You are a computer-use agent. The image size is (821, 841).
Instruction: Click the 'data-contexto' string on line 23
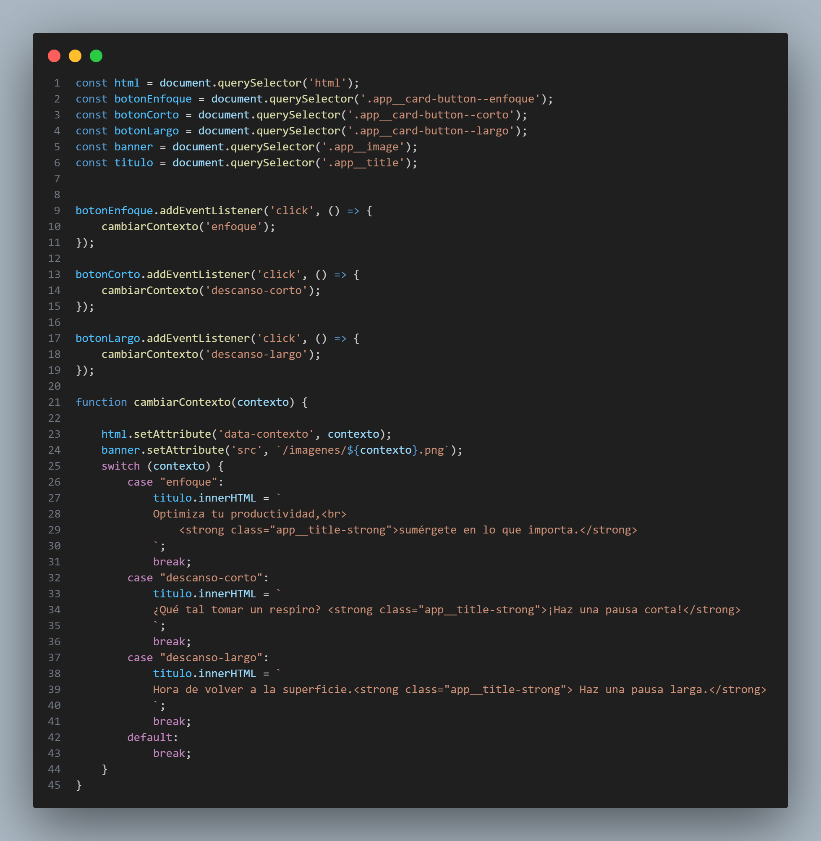point(266,434)
